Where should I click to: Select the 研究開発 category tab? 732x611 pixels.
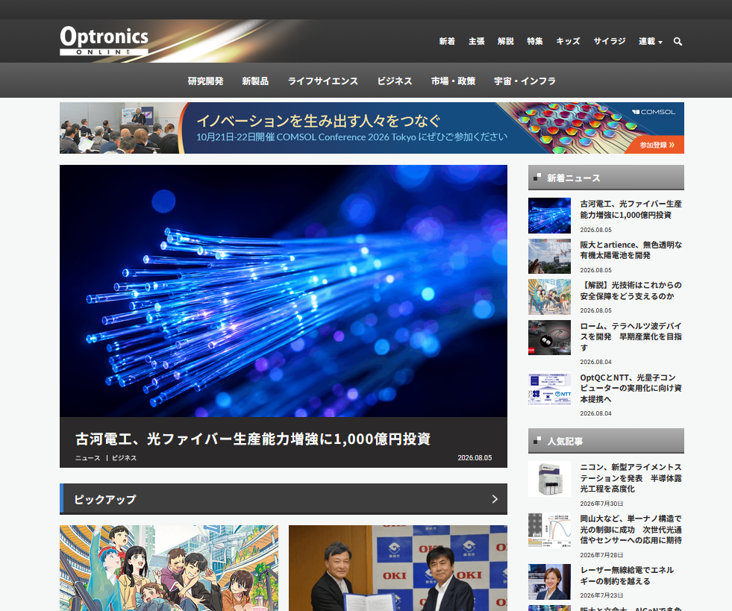[x=205, y=81]
